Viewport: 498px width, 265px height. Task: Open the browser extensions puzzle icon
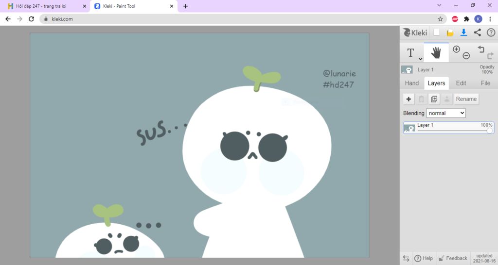pyautogui.click(x=466, y=19)
